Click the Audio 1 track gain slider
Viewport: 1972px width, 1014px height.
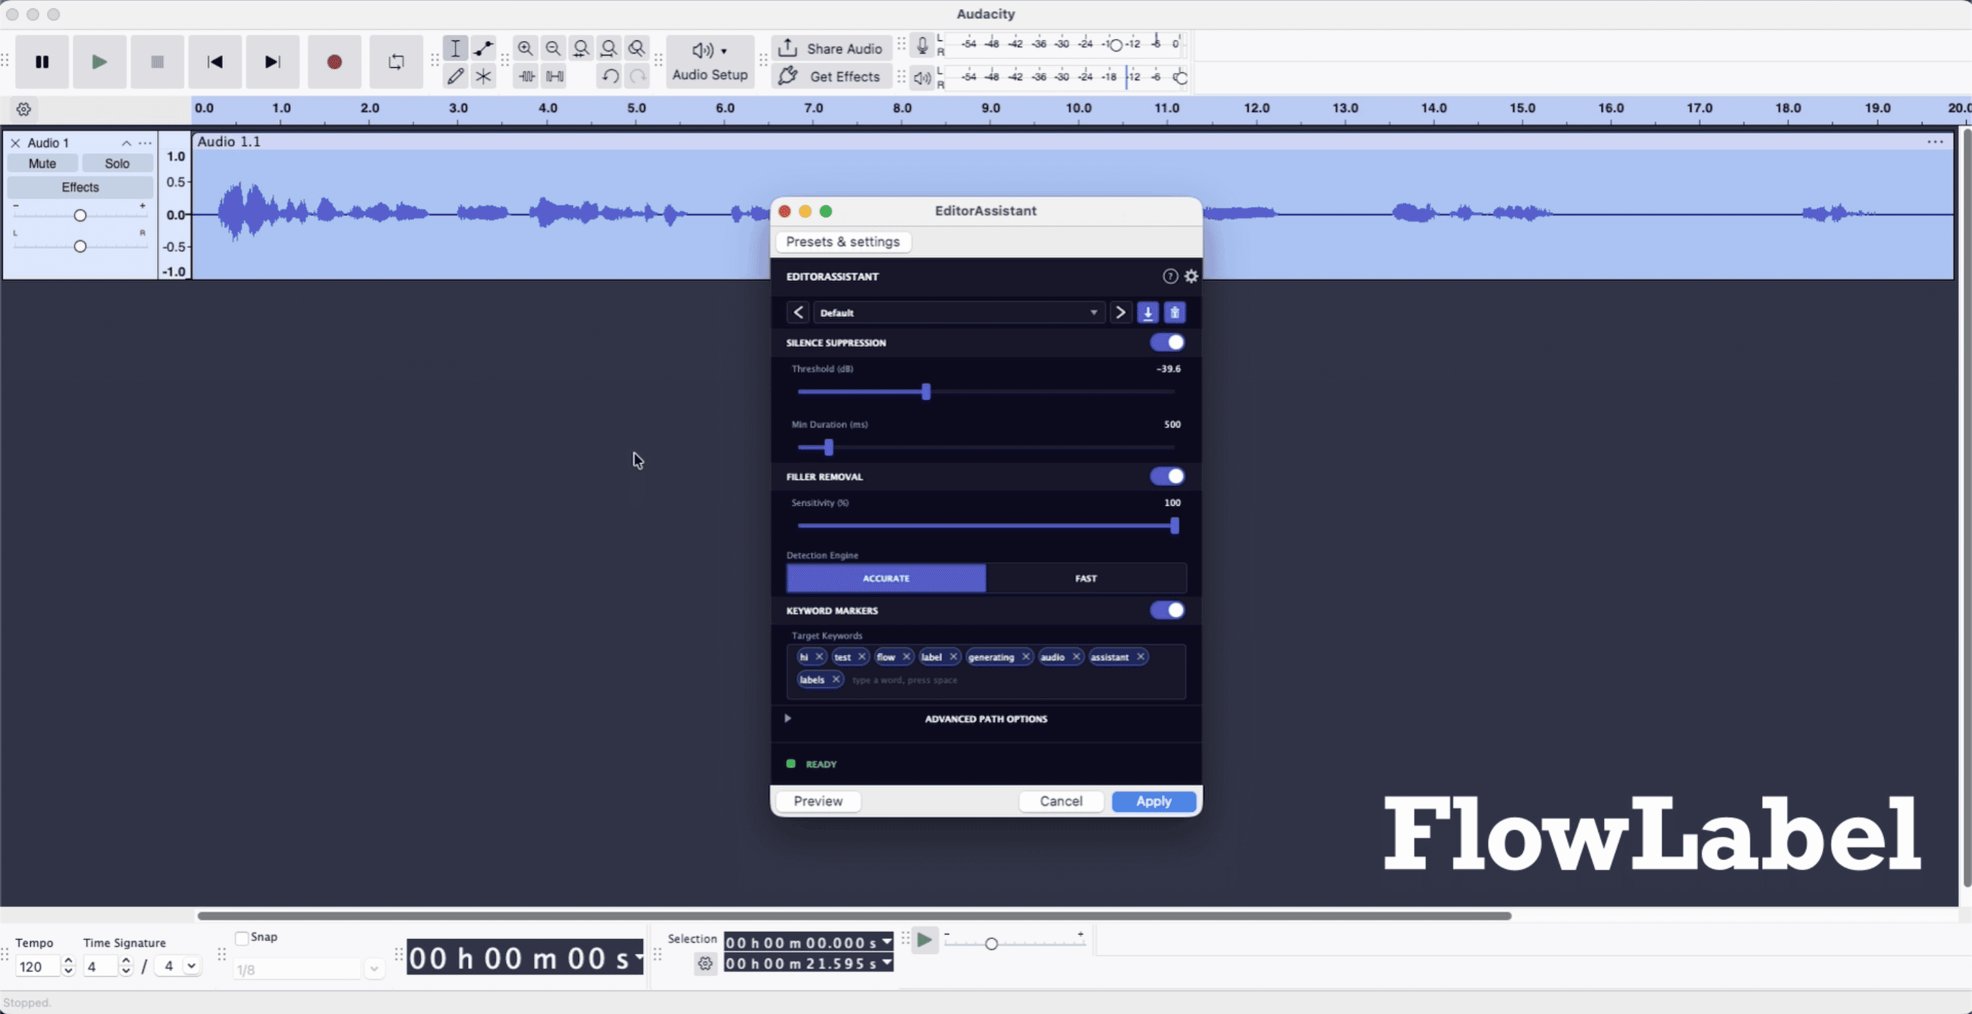click(80, 215)
